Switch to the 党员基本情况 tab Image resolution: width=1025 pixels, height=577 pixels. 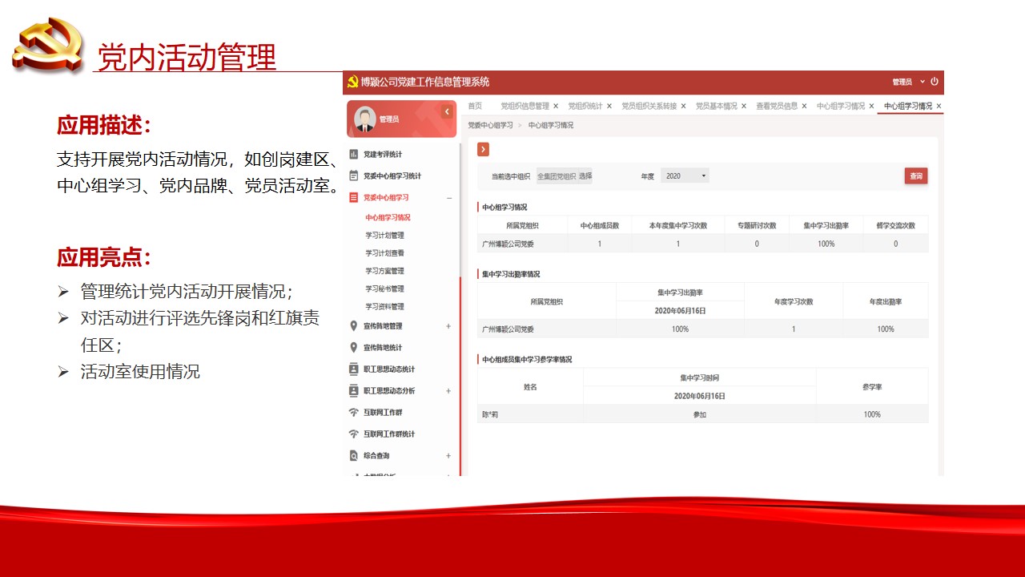(x=716, y=106)
